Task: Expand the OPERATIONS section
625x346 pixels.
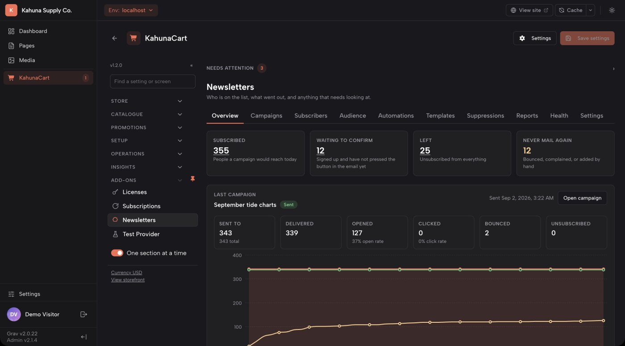Action: [x=147, y=154]
